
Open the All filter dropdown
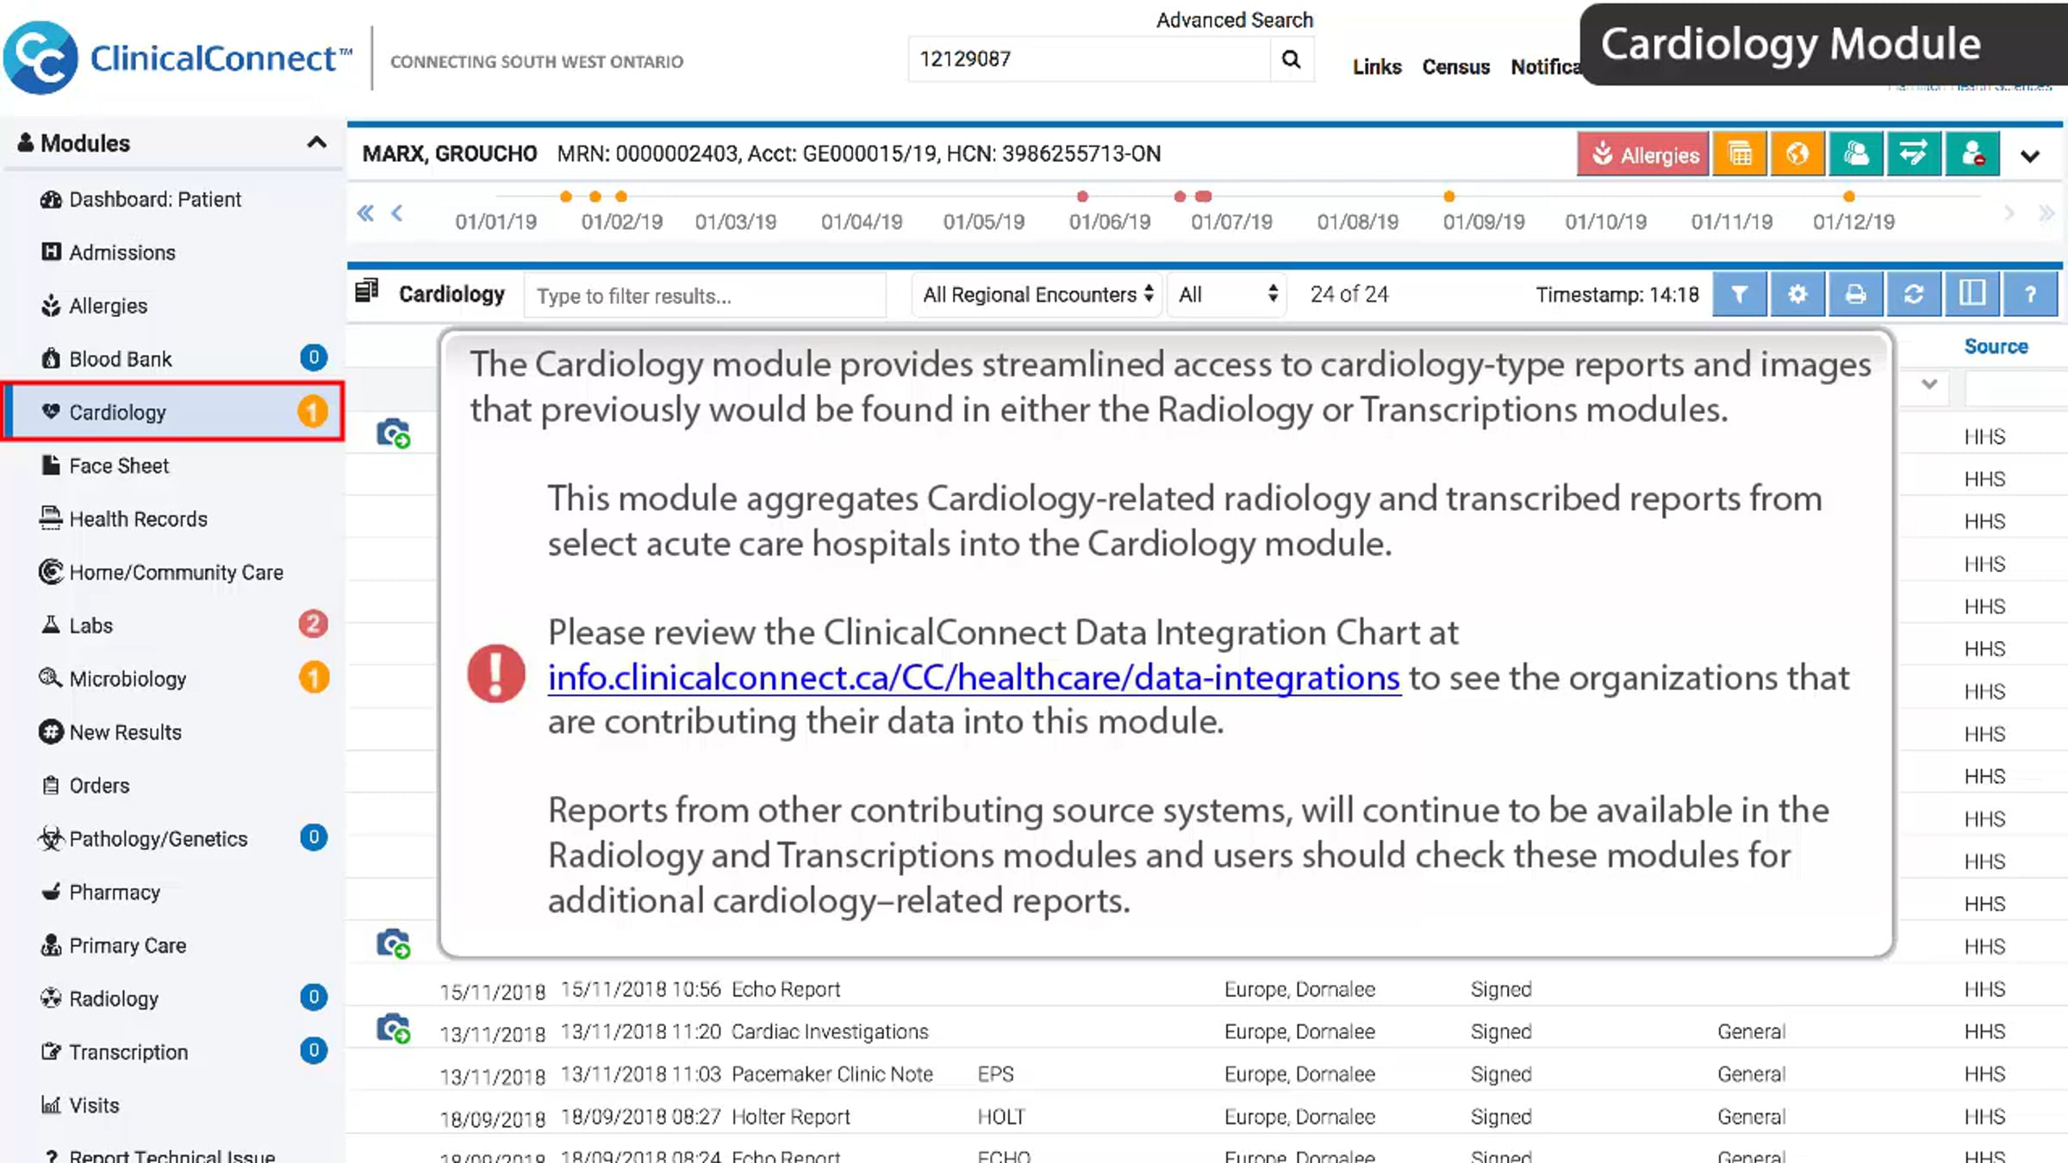click(x=1228, y=295)
